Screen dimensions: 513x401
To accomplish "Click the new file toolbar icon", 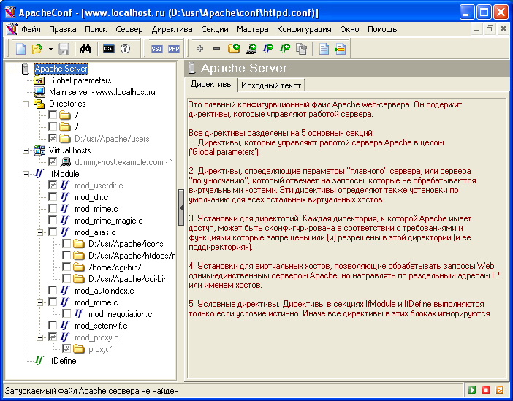I will pyautogui.click(x=20, y=49).
